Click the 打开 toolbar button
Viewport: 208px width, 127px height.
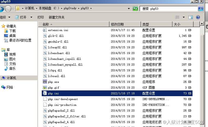(x=21, y=17)
